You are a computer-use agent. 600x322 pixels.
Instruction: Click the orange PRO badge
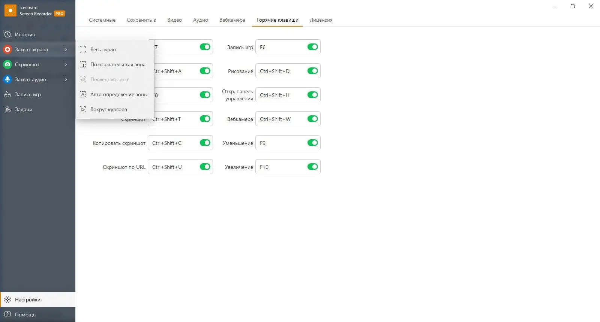click(59, 14)
